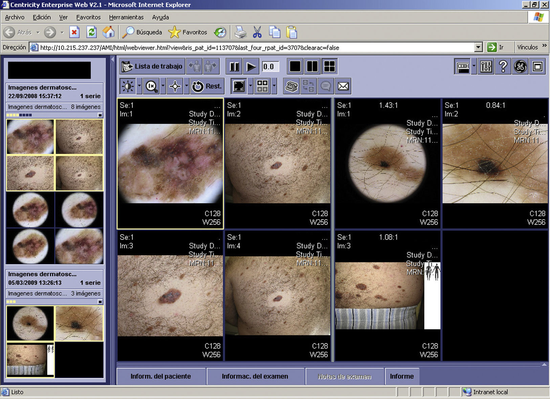Click the GE logo button

[x=520, y=67]
